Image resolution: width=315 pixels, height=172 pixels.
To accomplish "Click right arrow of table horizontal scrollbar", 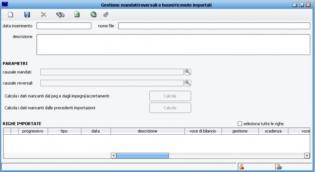I will (x=307, y=156).
